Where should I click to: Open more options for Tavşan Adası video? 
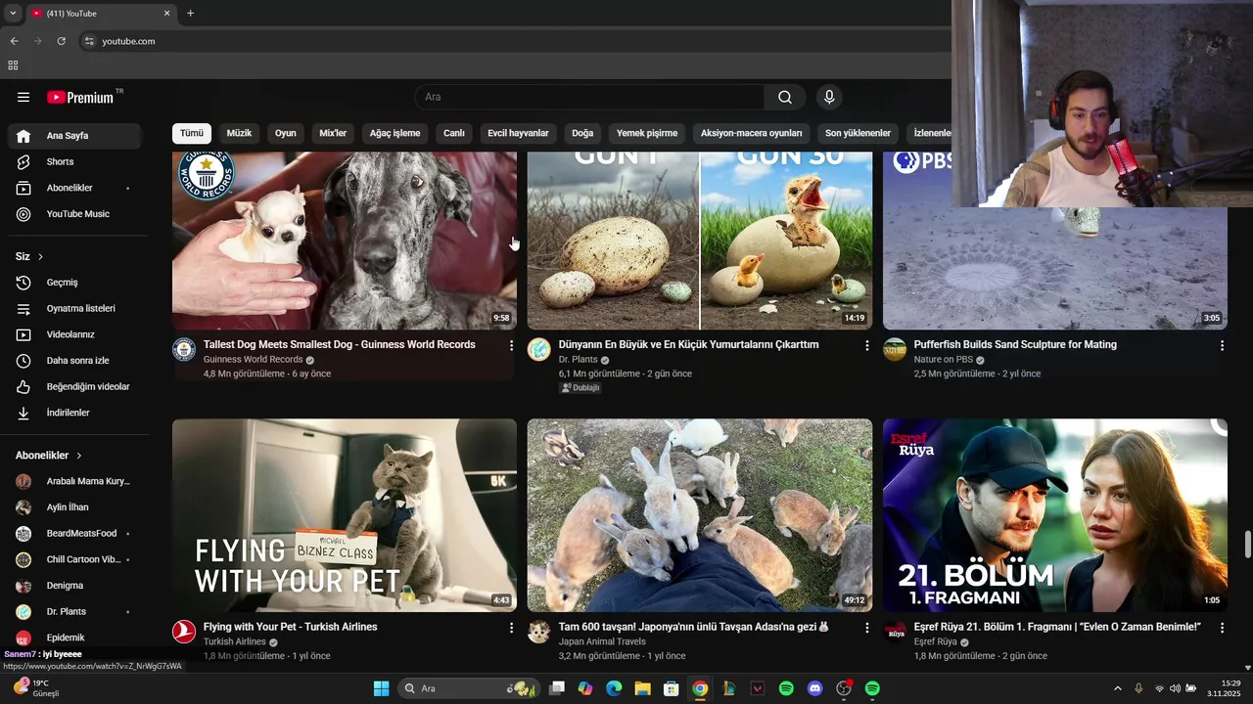tap(866, 628)
